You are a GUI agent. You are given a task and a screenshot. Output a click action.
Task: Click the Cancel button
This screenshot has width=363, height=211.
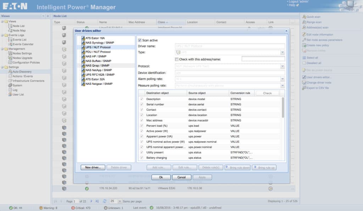(x=181, y=177)
